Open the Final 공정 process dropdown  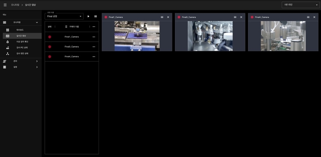coord(64,17)
